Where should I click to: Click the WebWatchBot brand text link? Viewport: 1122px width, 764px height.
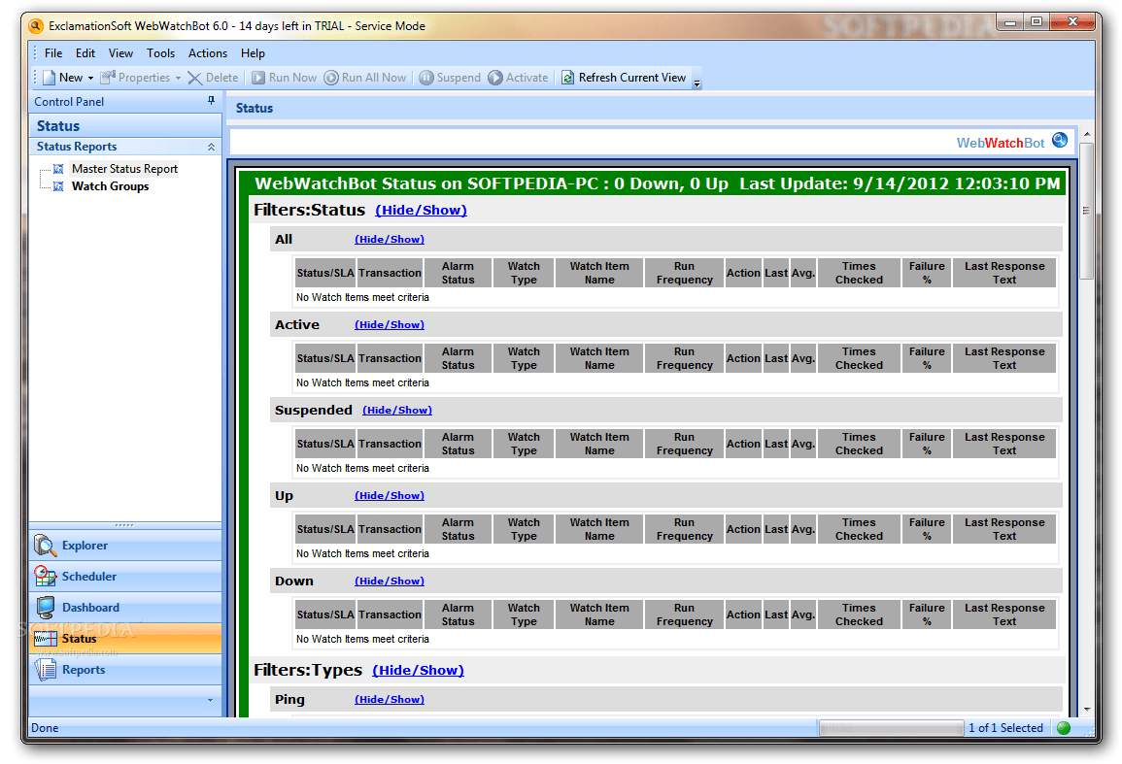click(x=1001, y=143)
